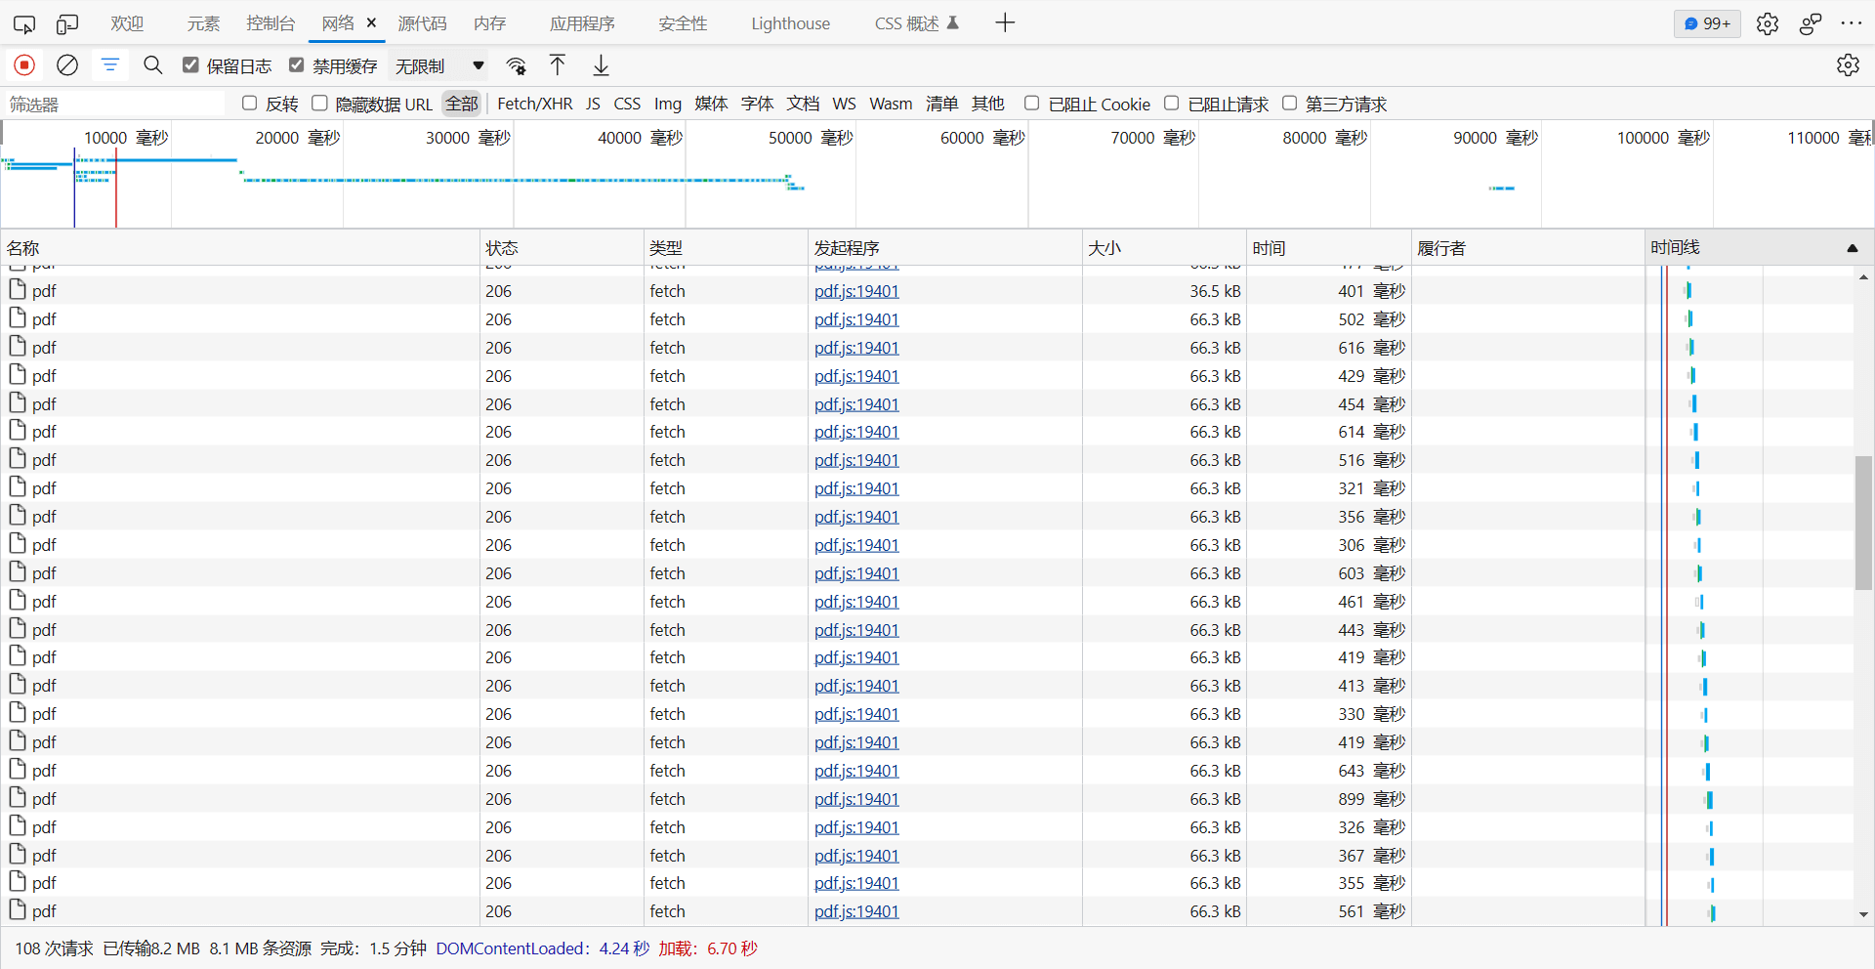Uncheck the 保留日志 checkbox
Viewport: 1875px width, 969px height.
(x=191, y=65)
